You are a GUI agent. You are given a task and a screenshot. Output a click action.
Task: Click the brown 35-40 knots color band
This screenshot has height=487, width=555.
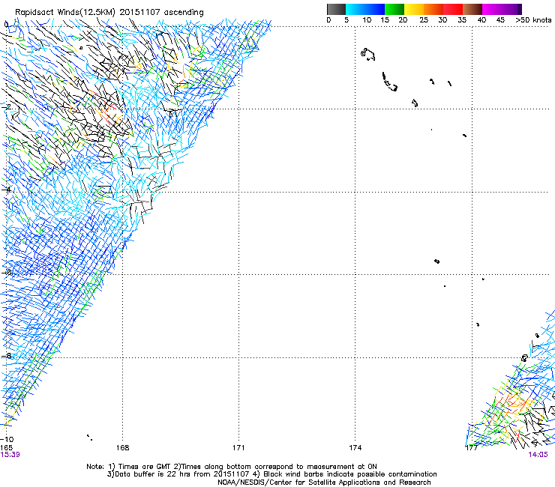pos(472,9)
